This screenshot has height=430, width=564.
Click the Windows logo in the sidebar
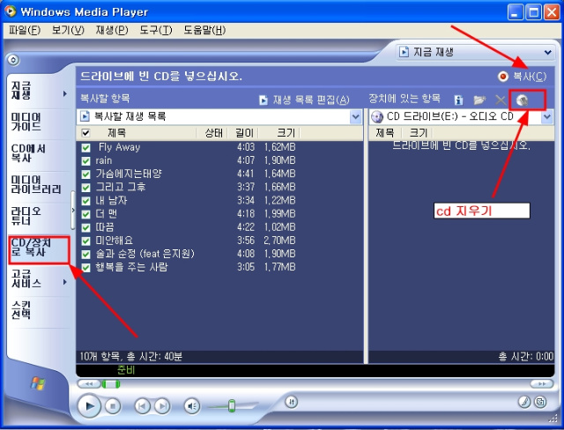coord(38,383)
